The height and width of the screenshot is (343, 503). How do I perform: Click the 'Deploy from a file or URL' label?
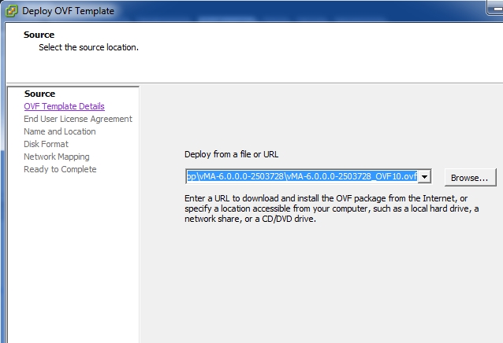[x=231, y=154]
